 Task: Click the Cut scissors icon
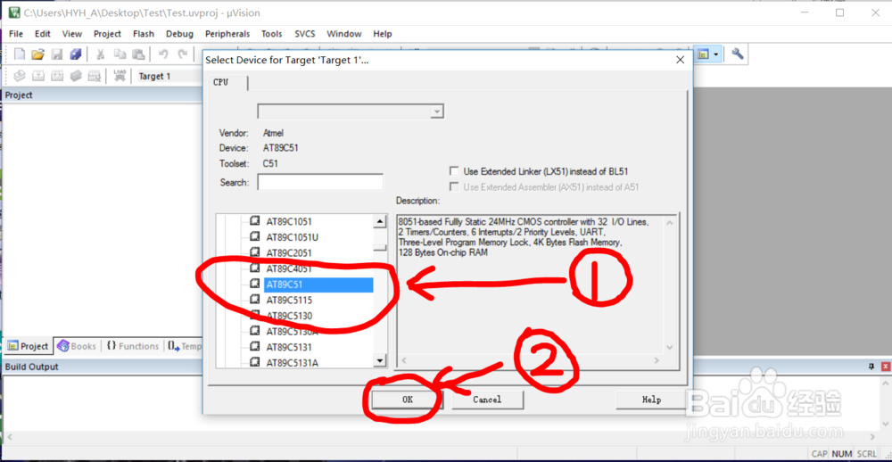pos(100,54)
